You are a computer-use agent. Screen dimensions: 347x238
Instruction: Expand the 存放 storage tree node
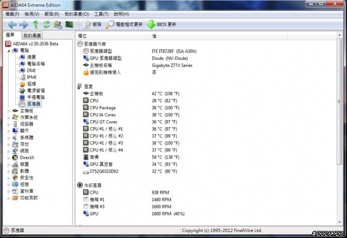click(x=9, y=145)
